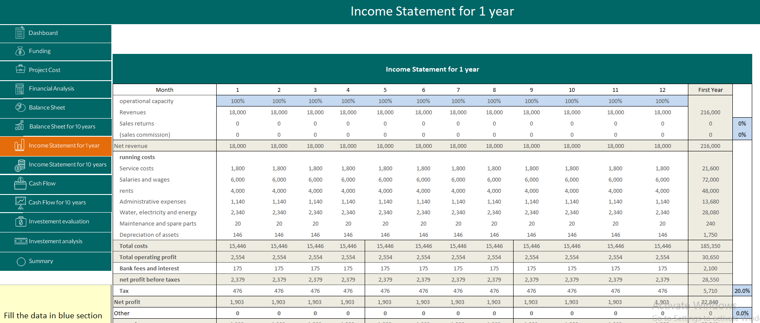This screenshot has width=760, height=323.
Task: Open Cash Flow for 10 years
Action: pyautogui.click(x=56, y=203)
